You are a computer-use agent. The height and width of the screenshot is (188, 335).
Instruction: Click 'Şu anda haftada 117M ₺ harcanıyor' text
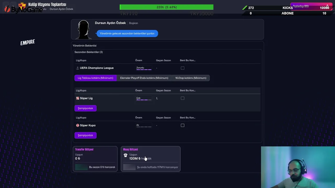coord(158,167)
